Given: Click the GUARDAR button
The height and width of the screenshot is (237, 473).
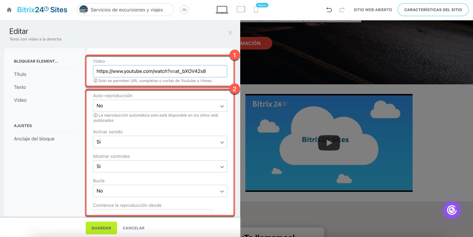Looking at the screenshot, I should coord(101,228).
